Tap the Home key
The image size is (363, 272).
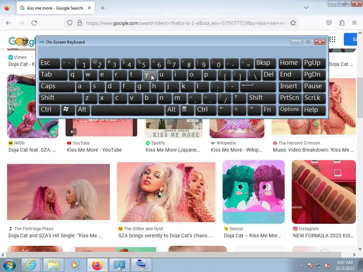click(x=290, y=63)
